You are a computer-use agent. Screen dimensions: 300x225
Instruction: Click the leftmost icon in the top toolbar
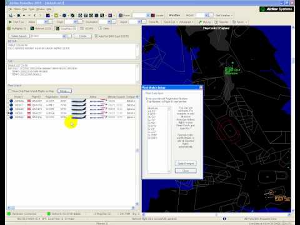pyautogui.click(x=11, y=16)
